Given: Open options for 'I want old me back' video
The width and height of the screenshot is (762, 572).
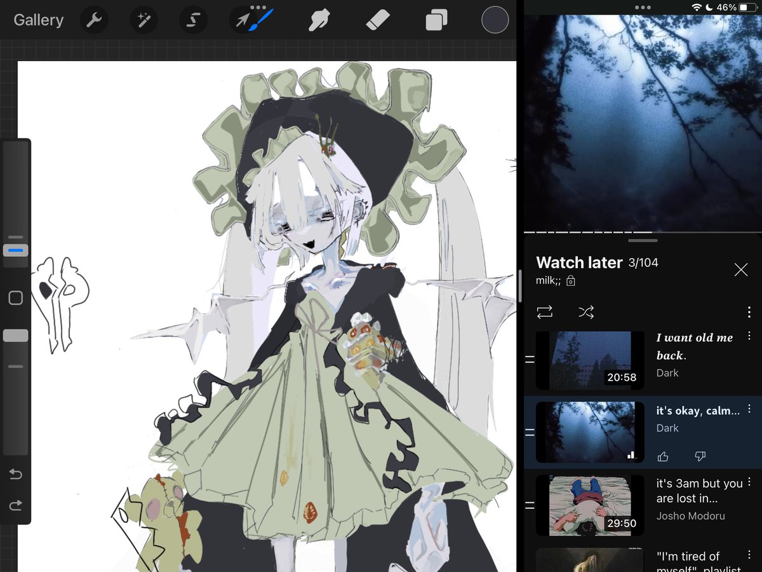Looking at the screenshot, I should click(749, 336).
